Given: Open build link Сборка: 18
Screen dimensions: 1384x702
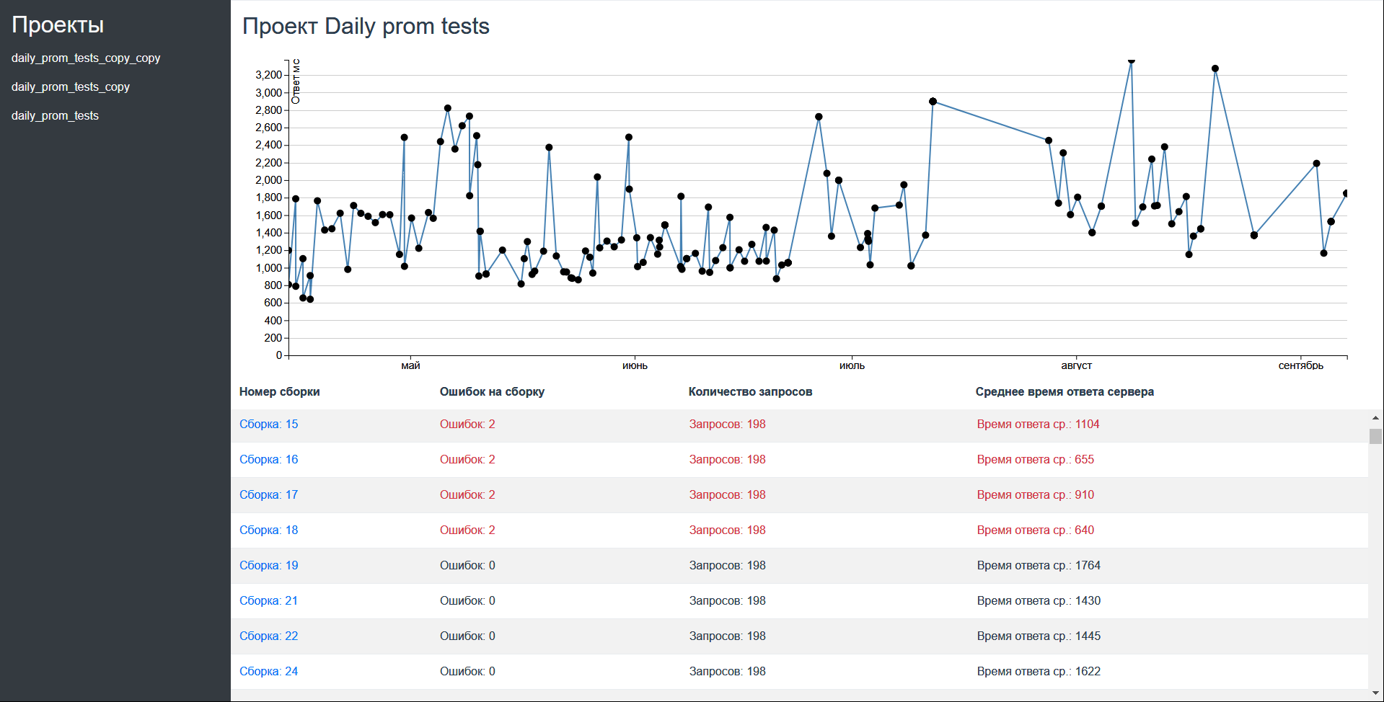Looking at the screenshot, I should (x=268, y=530).
